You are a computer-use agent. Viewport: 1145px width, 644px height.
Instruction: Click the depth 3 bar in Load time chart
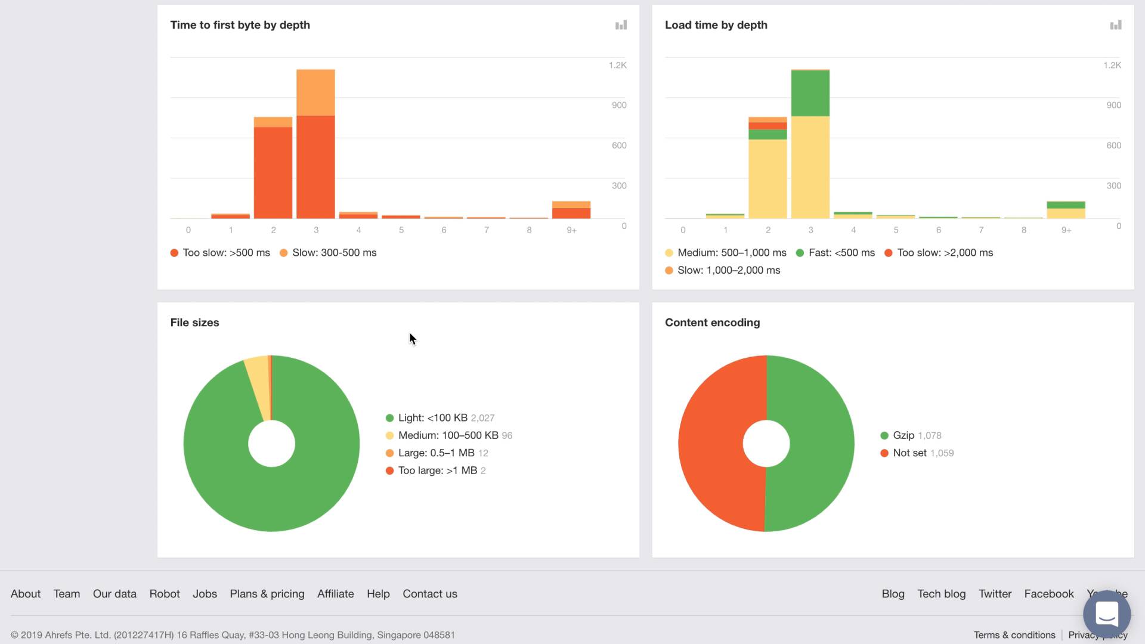[810, 144]
